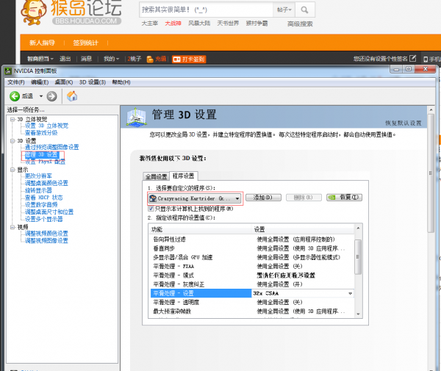Click the 删除(R) button

coord(304,198)
